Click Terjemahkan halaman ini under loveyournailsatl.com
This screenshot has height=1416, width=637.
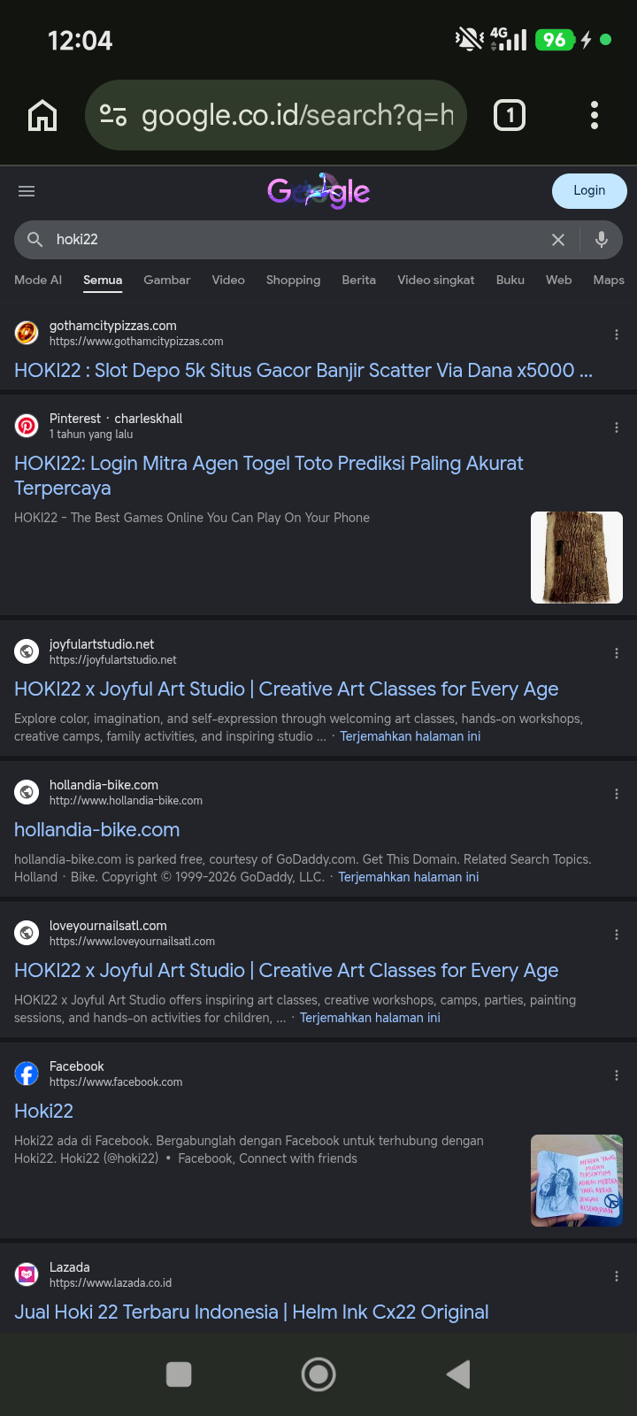(x=370, y=1018)
